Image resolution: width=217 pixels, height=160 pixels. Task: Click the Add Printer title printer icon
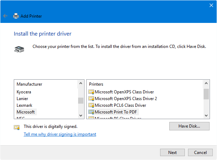16,16
